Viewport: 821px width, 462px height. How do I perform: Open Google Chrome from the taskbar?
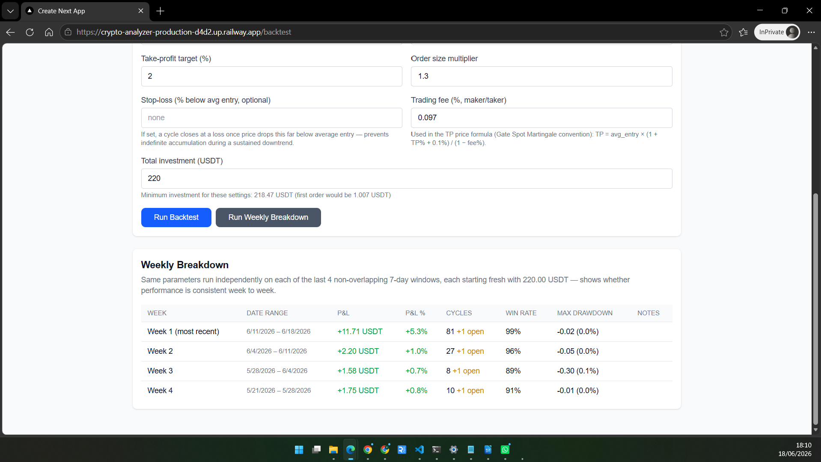368,450
